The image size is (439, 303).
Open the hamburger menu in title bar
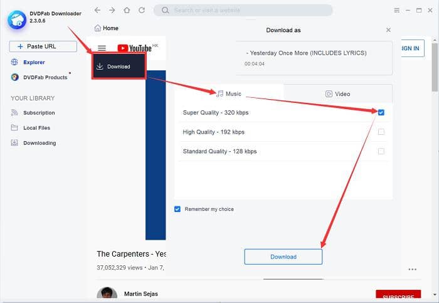[x=397, y=11]
